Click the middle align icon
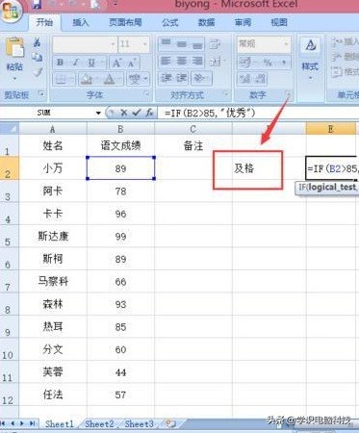The width and height of the screenshot is (359, 433). 182,44
